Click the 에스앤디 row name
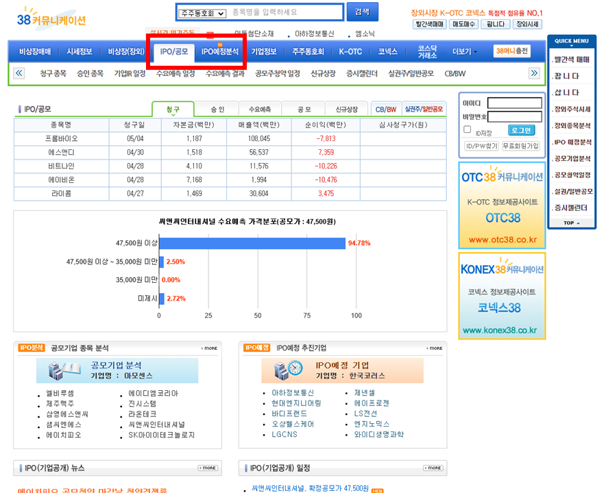The image size is (606, 493). [x=62, y=153]
